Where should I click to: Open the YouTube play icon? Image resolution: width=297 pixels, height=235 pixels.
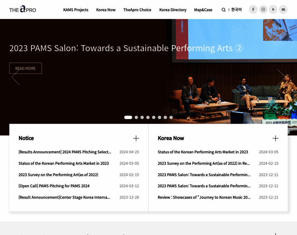click(x=273, y=9)
